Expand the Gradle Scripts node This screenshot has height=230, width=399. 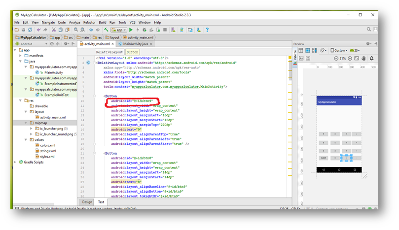(15, 162)
